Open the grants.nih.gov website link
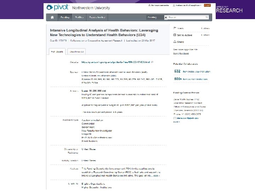This screenshot has width=255, height=191. click(115, 62)
